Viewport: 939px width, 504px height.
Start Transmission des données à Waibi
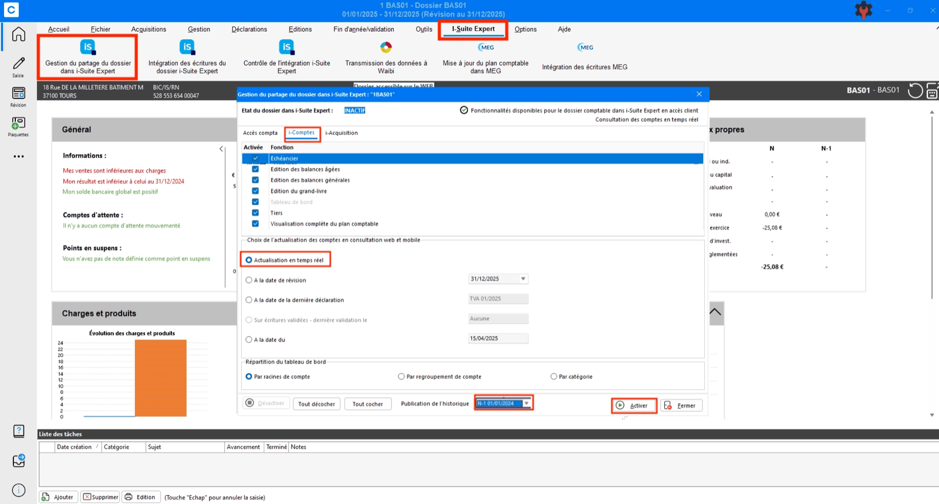[386, 57]
